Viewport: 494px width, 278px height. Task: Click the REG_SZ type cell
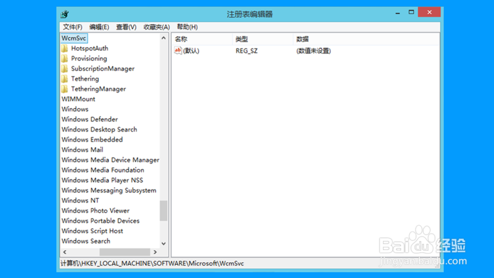[x=247, y=51]
